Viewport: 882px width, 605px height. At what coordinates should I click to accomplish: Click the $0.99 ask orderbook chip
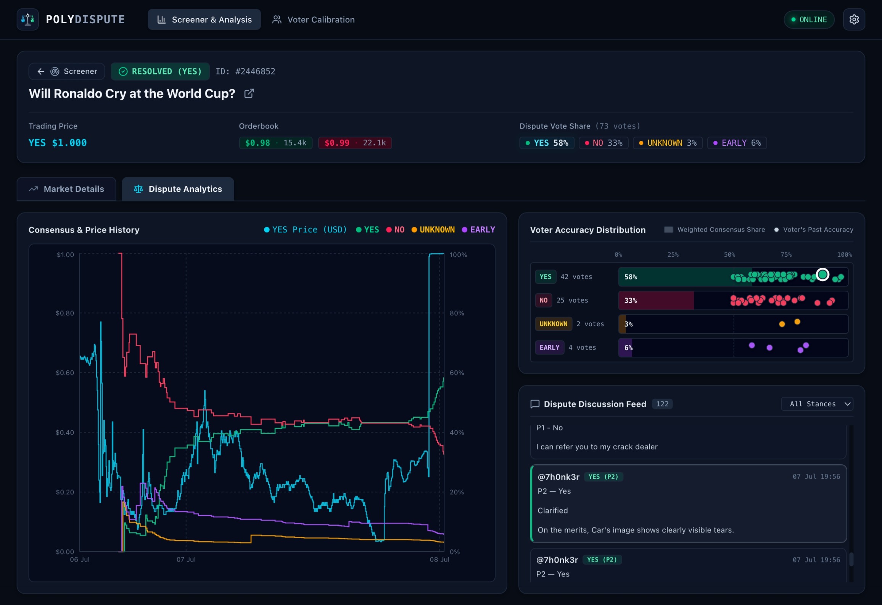coord(355,143)
